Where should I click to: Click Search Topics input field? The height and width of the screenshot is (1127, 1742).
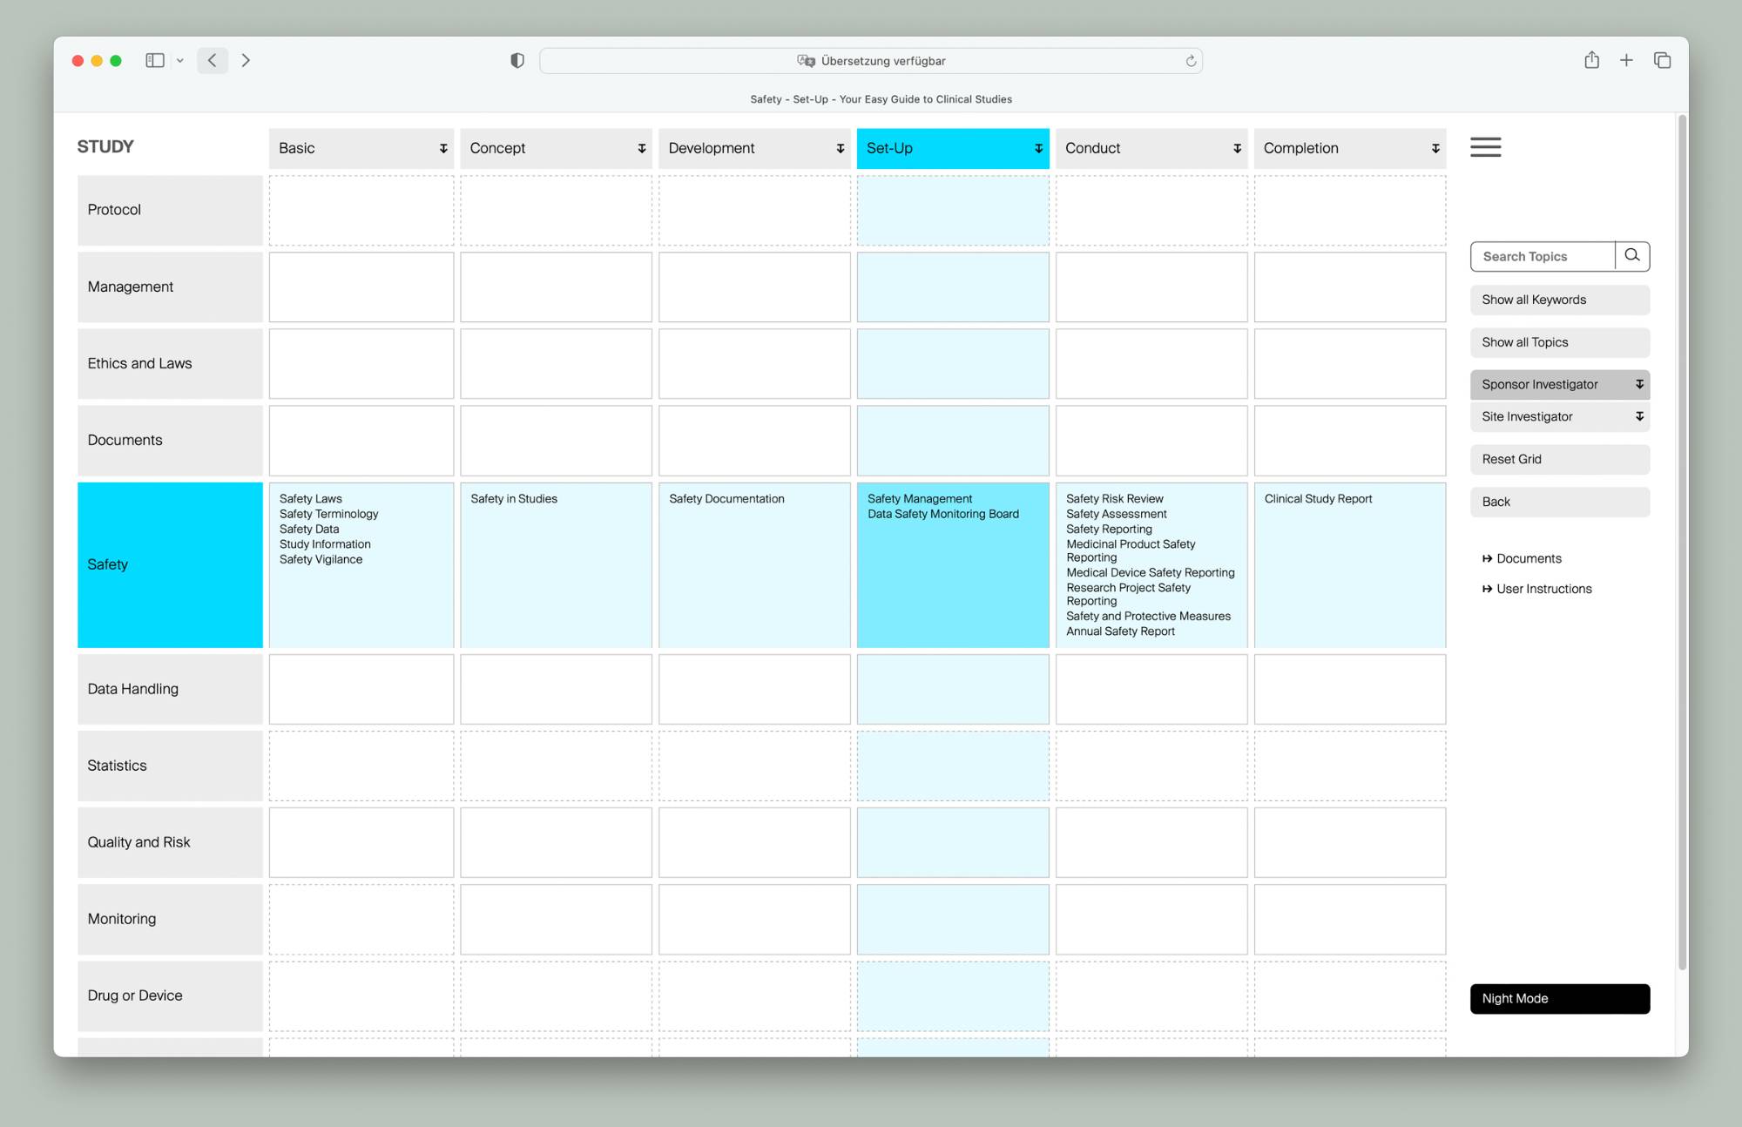click(1542, 255)
